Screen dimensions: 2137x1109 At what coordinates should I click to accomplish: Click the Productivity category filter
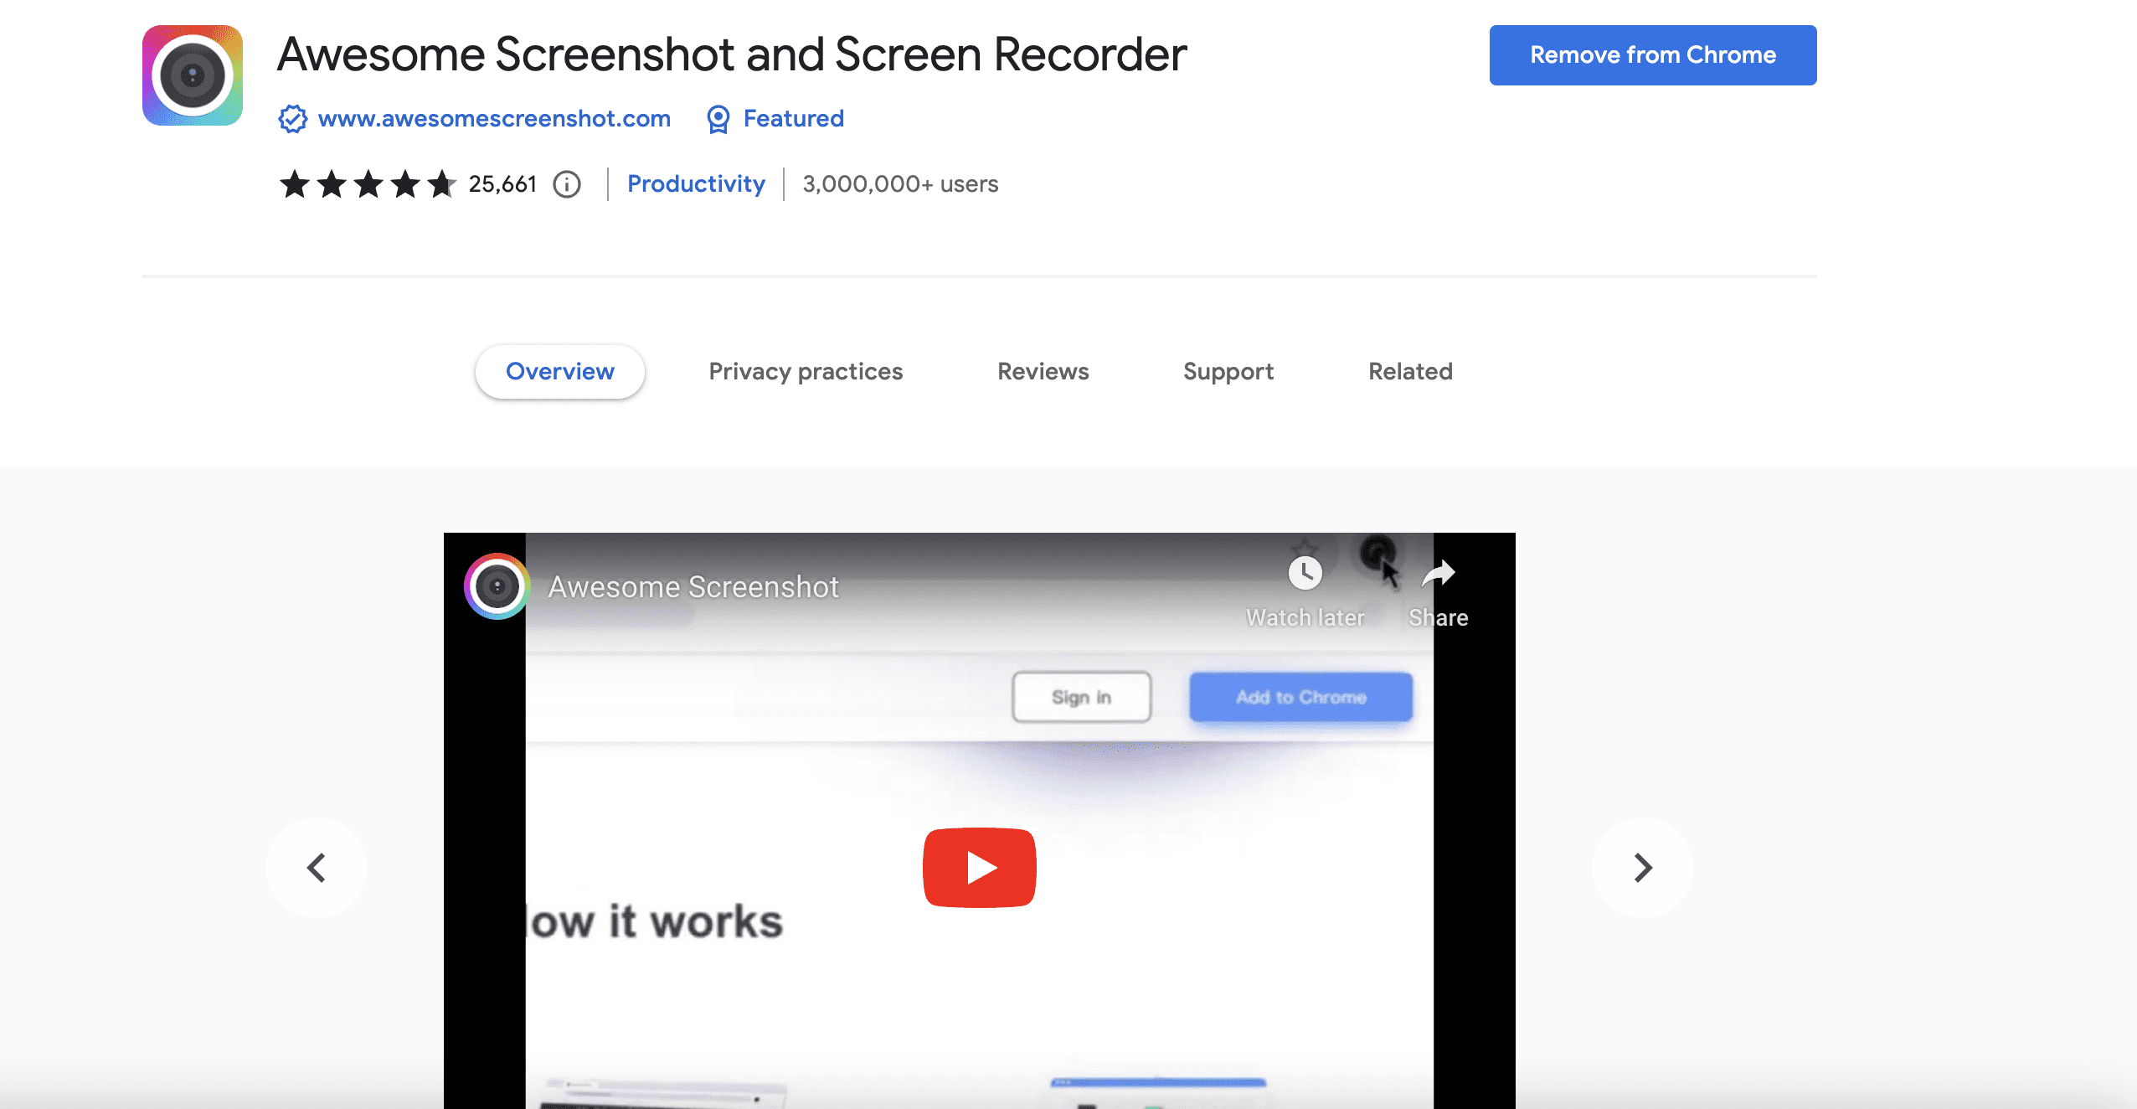pos(695,183)
